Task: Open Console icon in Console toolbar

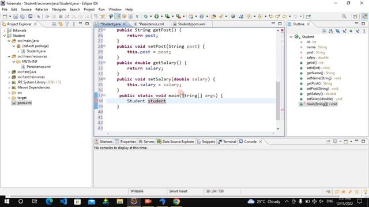Action: click(x=346, y=141)
